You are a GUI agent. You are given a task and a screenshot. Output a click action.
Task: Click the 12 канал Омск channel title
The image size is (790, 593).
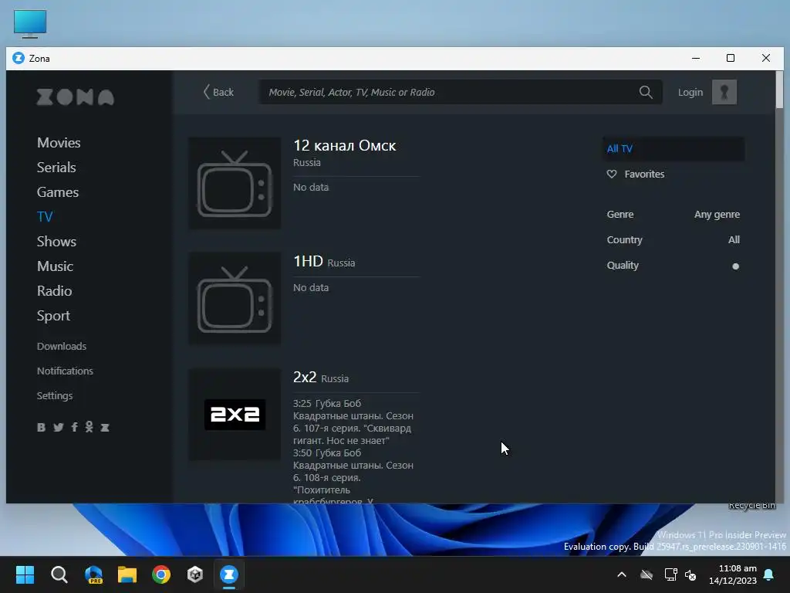tap(345, 146)
